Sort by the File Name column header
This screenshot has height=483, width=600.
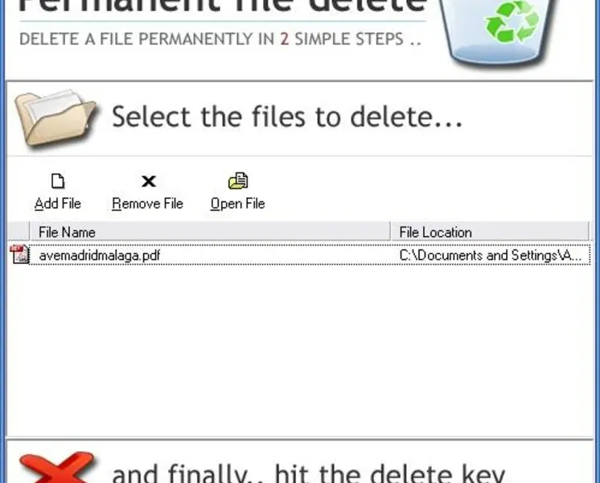tap(210, 232)
